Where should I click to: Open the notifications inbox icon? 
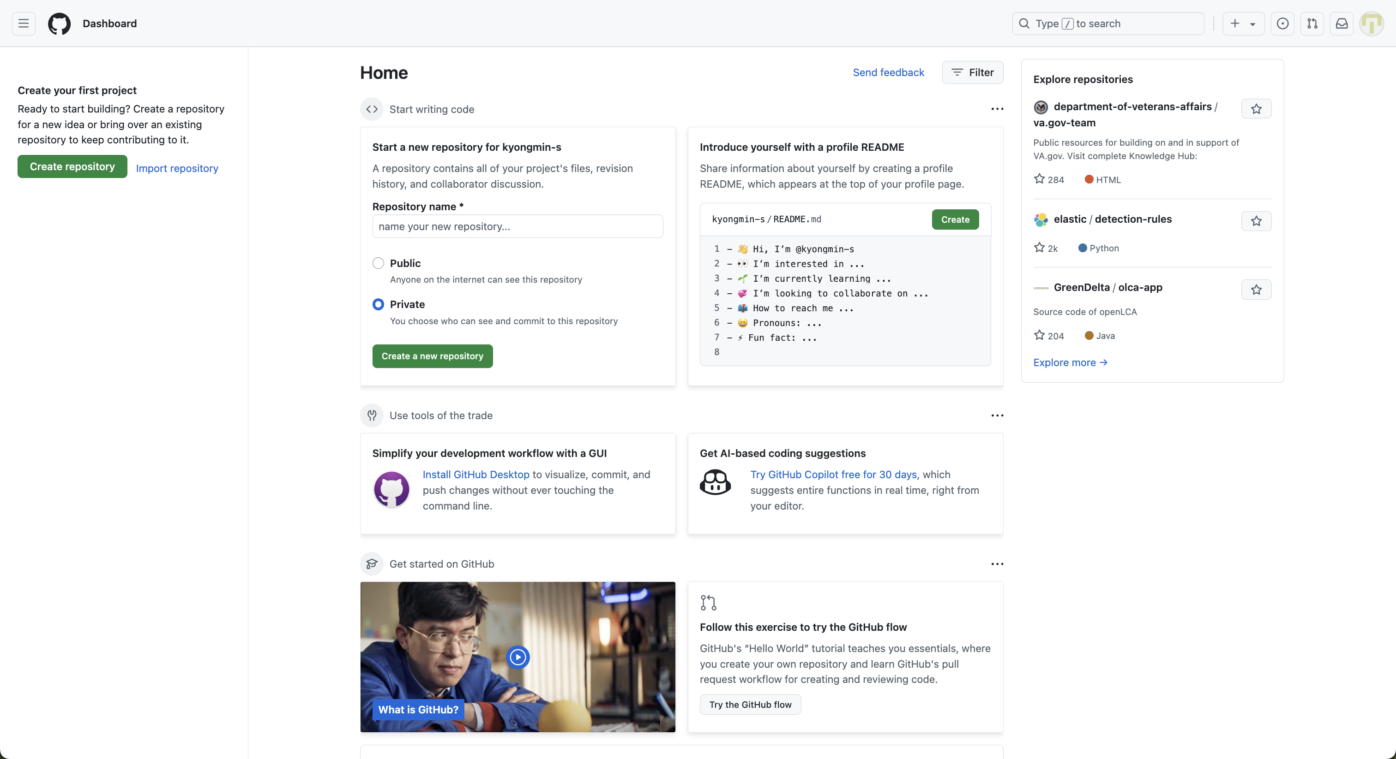[1341, 23]
